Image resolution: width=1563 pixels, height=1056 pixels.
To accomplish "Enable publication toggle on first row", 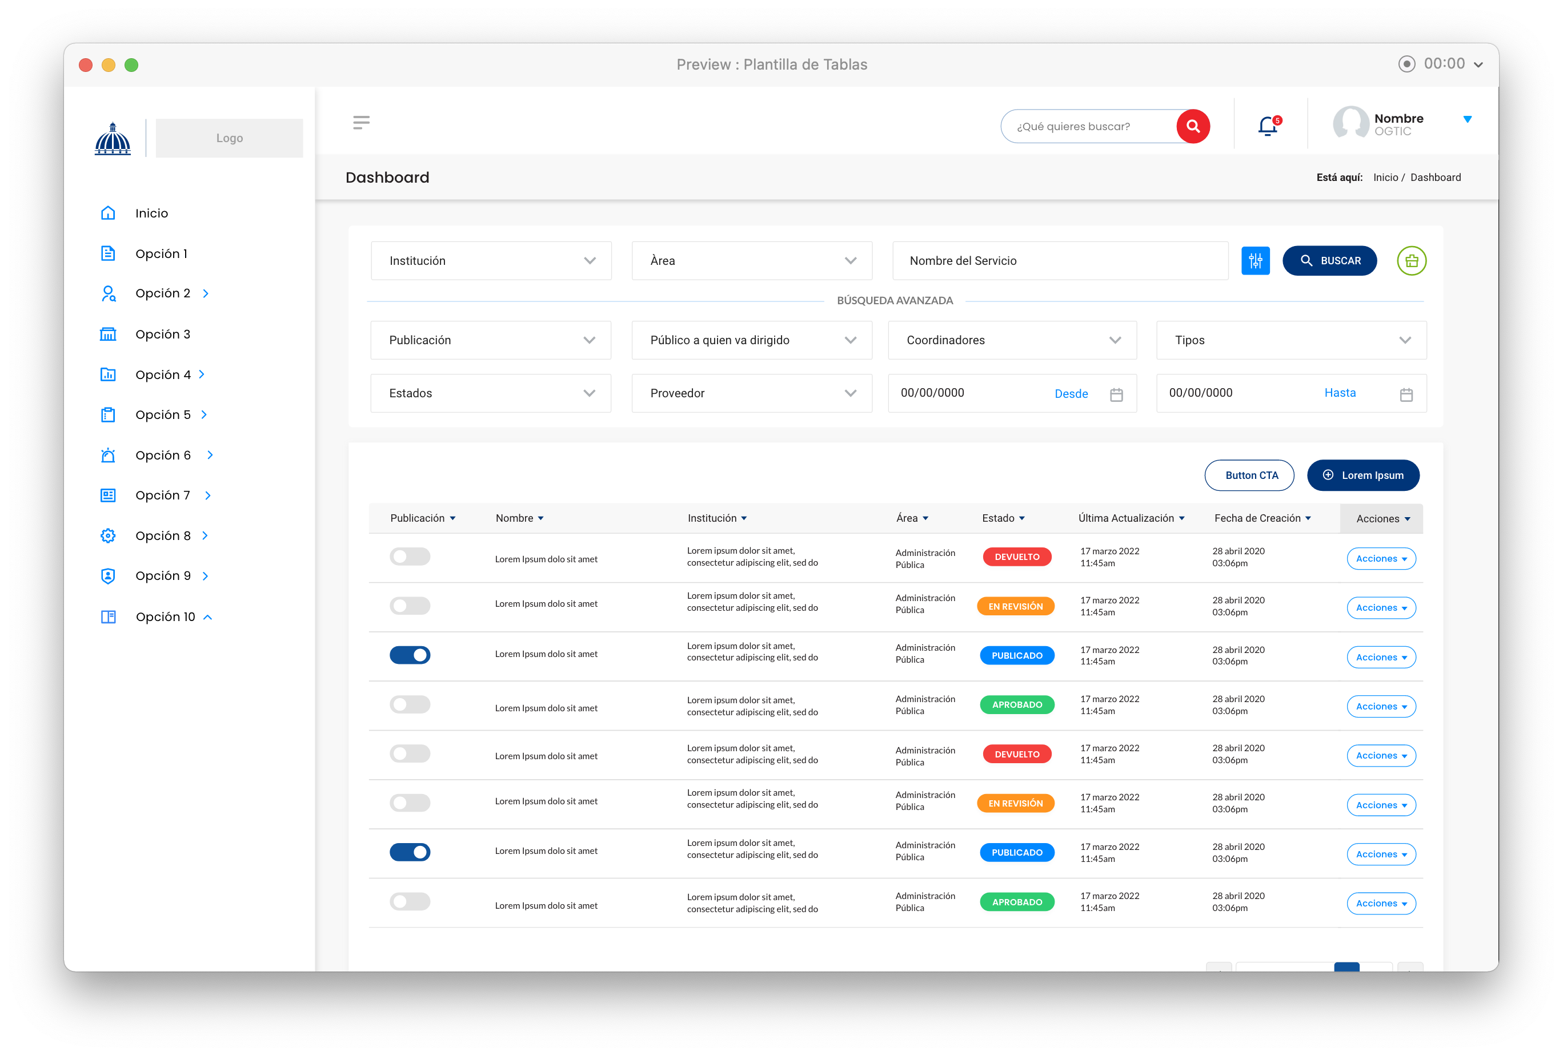I will [x=410, y=557].
